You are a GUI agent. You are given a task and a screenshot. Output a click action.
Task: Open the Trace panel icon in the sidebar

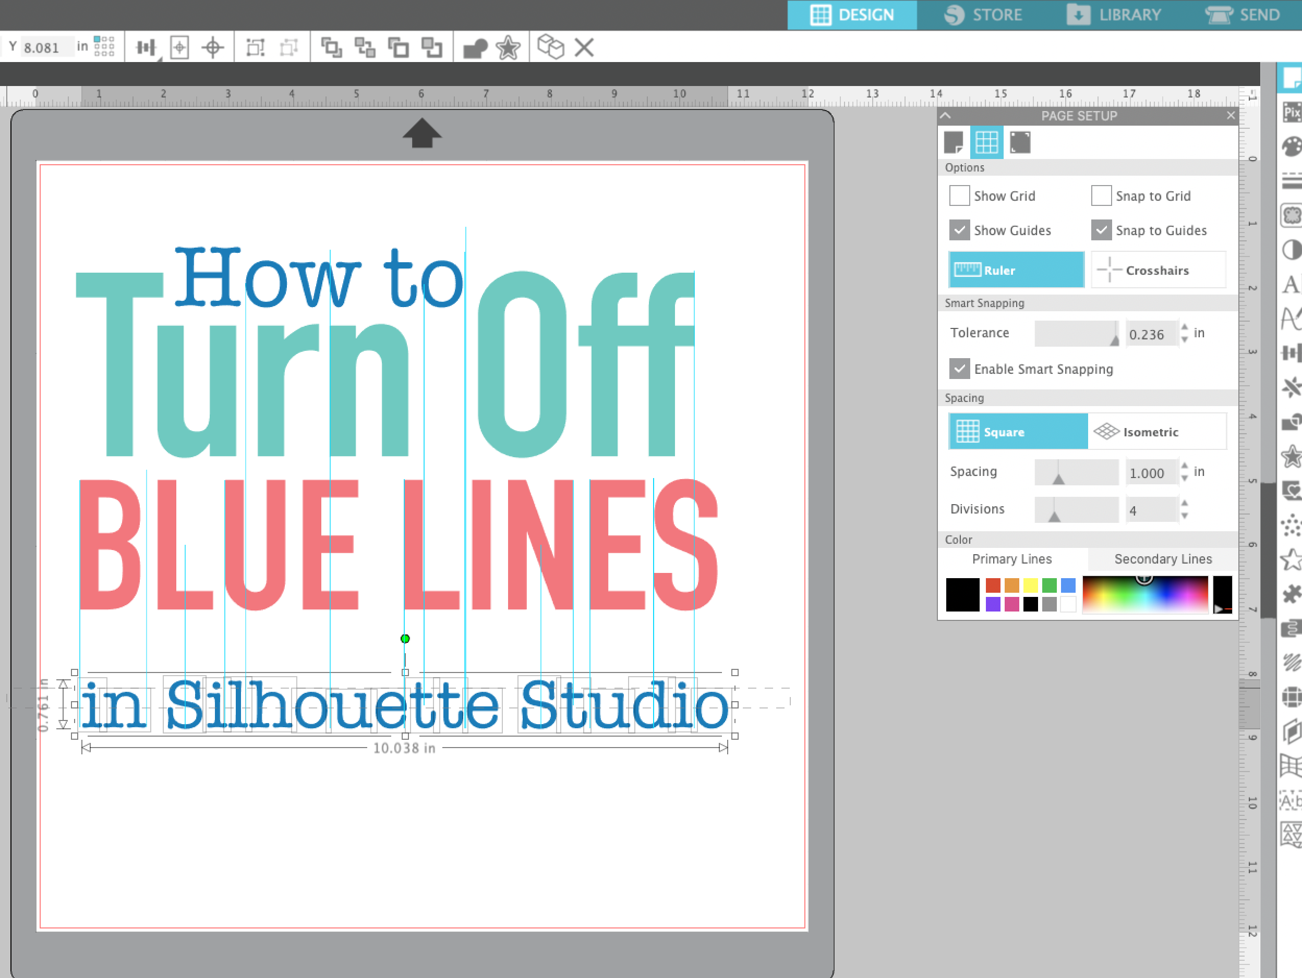click(x=1292, y=215)
